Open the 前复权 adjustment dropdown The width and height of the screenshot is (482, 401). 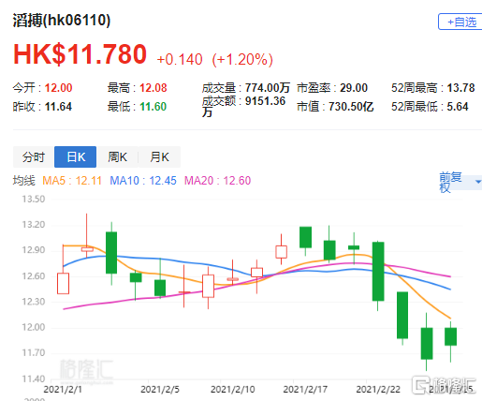[460, 182]
